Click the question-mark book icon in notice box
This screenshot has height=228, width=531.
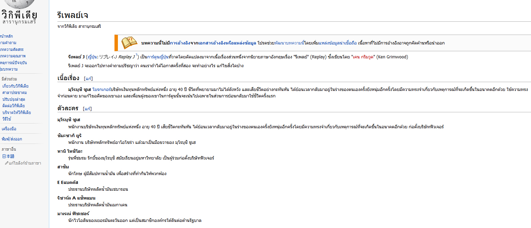pos(129,43)
